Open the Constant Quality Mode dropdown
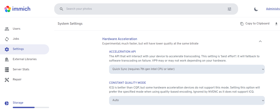The width and height of the screenshot is (280, 110). pyautogui.click(x=187, y=100)
